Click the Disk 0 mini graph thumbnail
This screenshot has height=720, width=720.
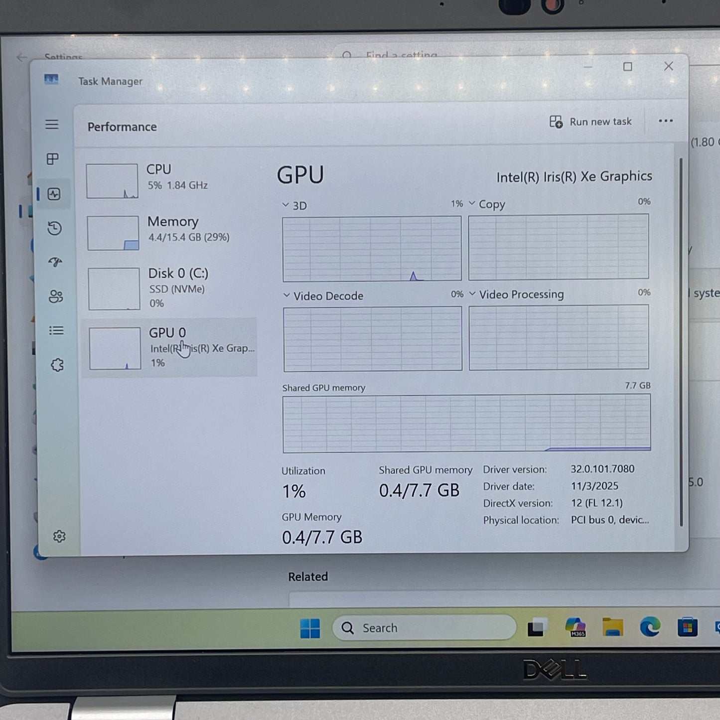(114, 288)
